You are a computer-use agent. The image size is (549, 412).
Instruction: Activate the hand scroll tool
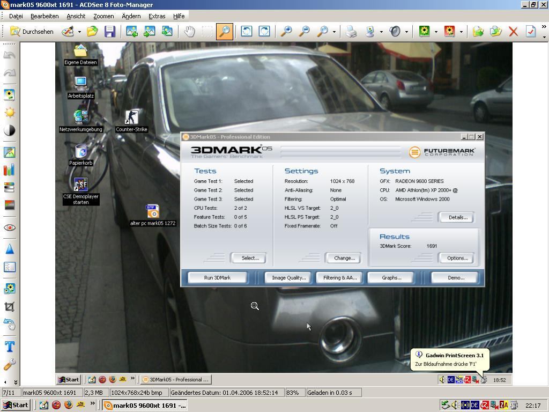[189, 32]
